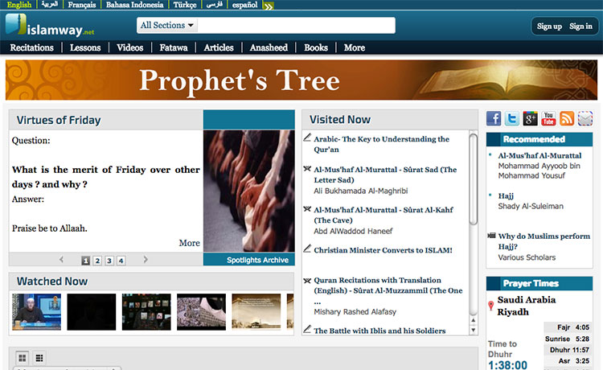Click the red location pin for Riyadh
Screen dimensions: 603x370
(x=490, y=306)
